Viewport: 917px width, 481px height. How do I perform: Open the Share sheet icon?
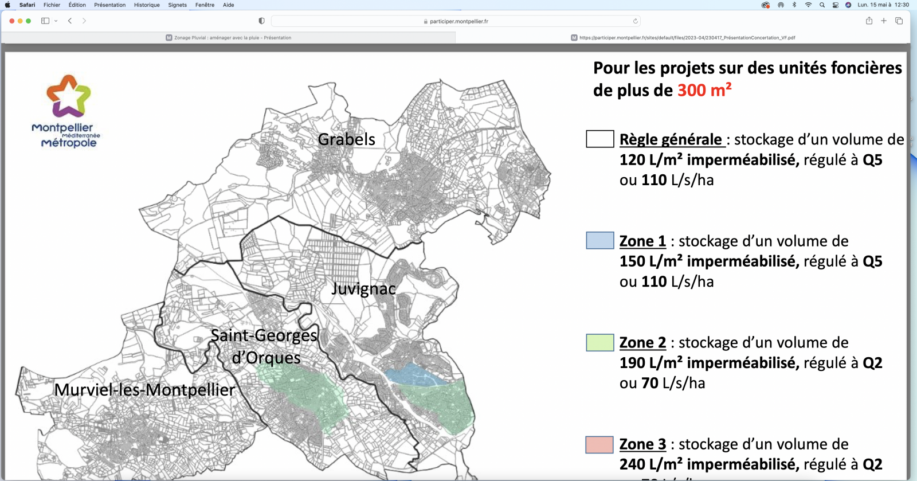coord(869,21)
